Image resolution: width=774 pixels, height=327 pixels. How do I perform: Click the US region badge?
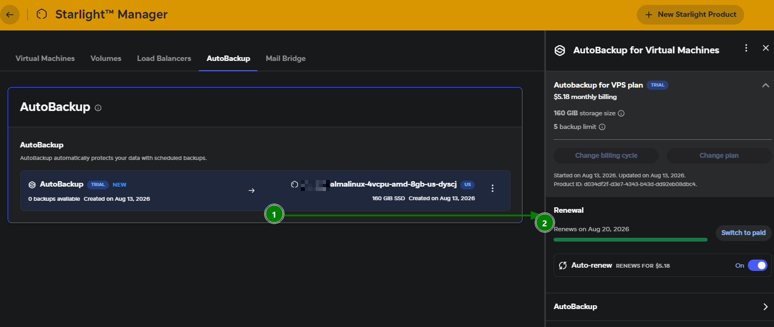coord(468,184)
